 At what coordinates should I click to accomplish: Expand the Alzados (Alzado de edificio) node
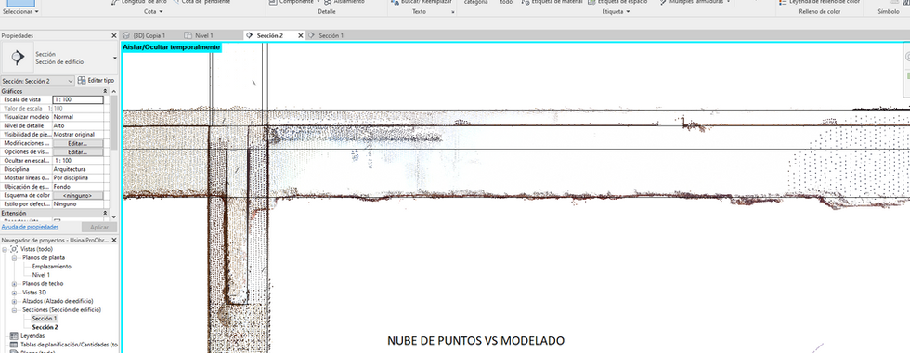(x=15, y=301)
